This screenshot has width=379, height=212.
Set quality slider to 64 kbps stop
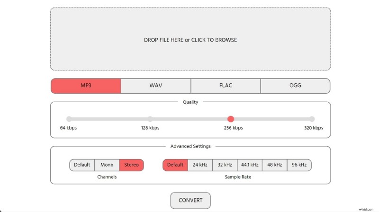(69, 119)
